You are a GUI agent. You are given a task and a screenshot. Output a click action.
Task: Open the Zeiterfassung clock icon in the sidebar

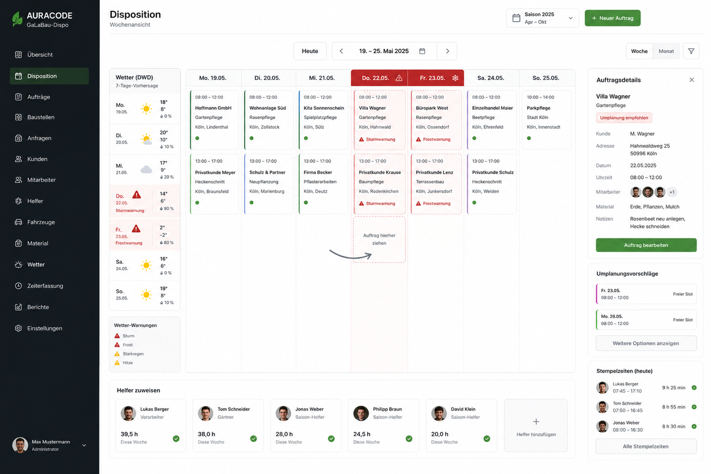tap(19, 286)
